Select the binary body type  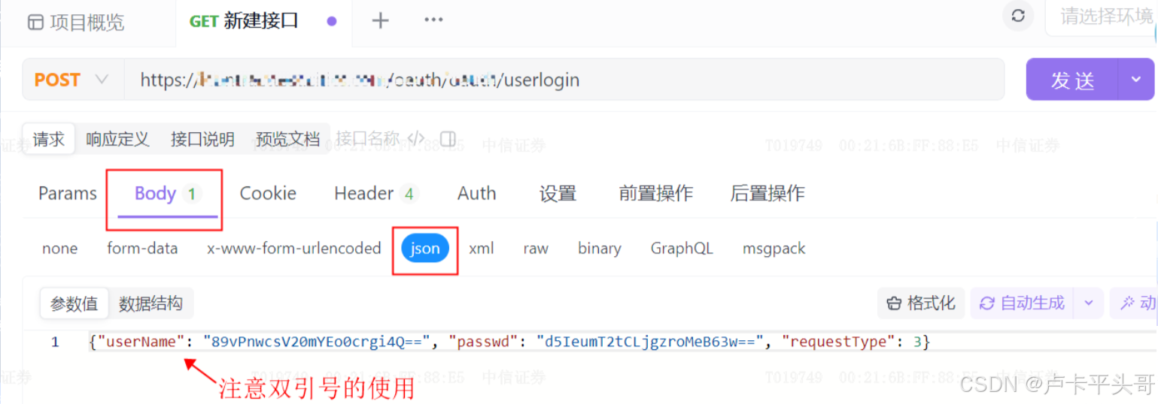point(600,249)
